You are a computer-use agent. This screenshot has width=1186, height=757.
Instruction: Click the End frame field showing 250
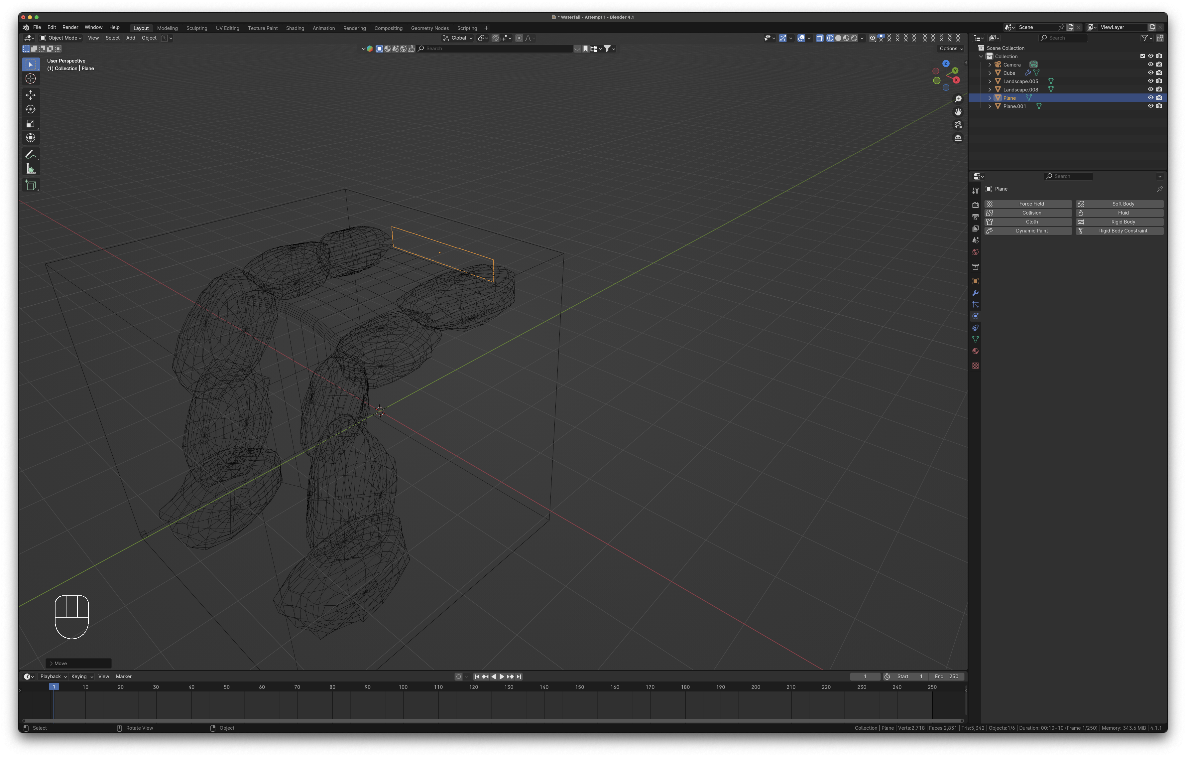(x=946, y=677)
